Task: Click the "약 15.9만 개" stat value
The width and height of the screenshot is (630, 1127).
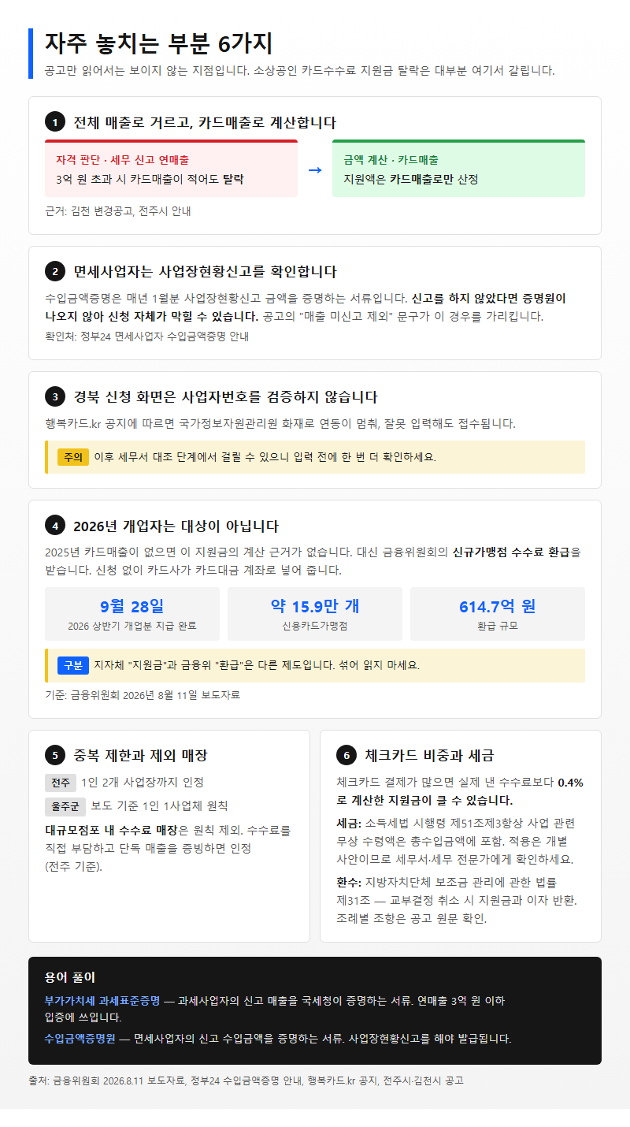Action: pyautogui.click(x=315, y=606)
